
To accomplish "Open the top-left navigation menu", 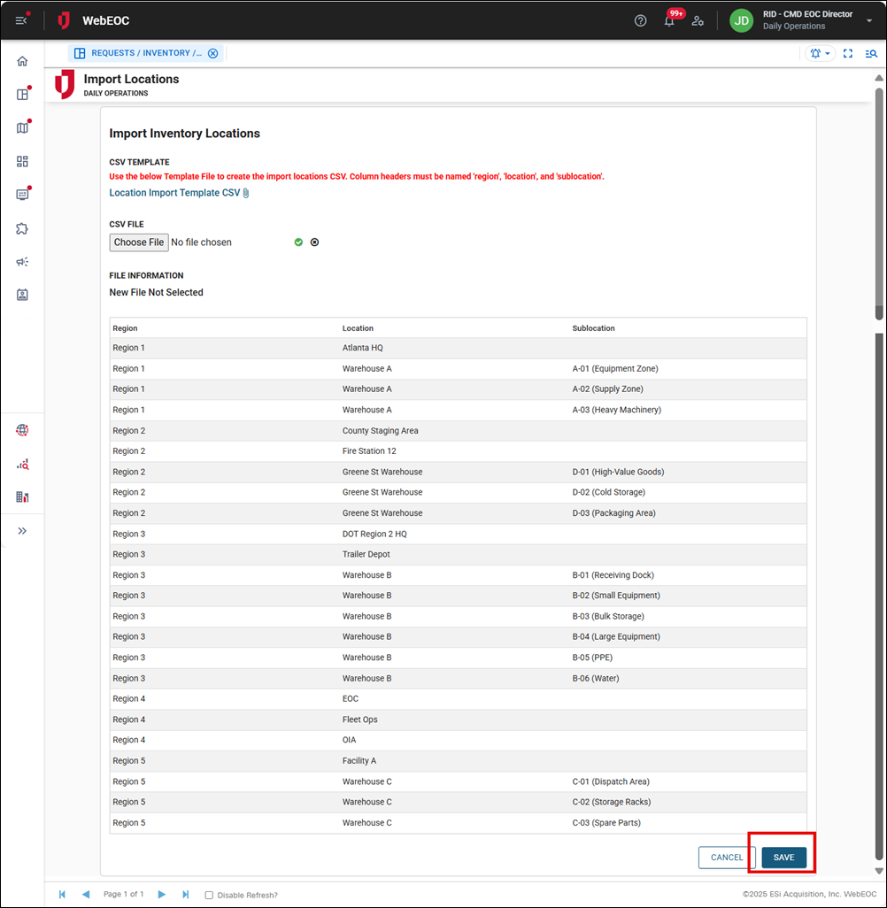I will [21, 20].
